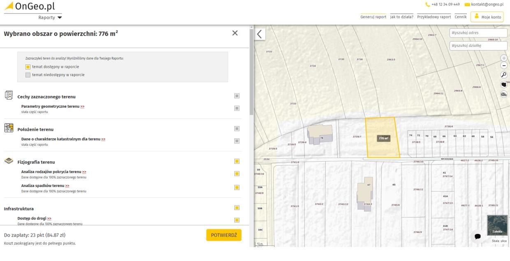Switch to Satelita map thumbnail
Viewport: 510px width, 261px height.
point(497,225)
